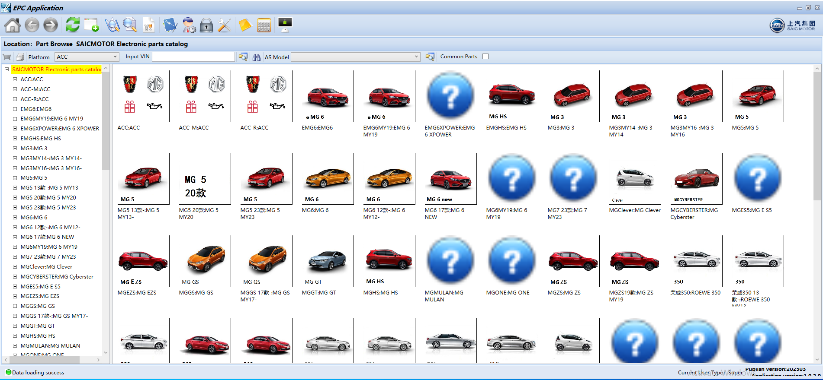Open the blue notes and pen icon

pyautogui.click(x=170, y=25)
